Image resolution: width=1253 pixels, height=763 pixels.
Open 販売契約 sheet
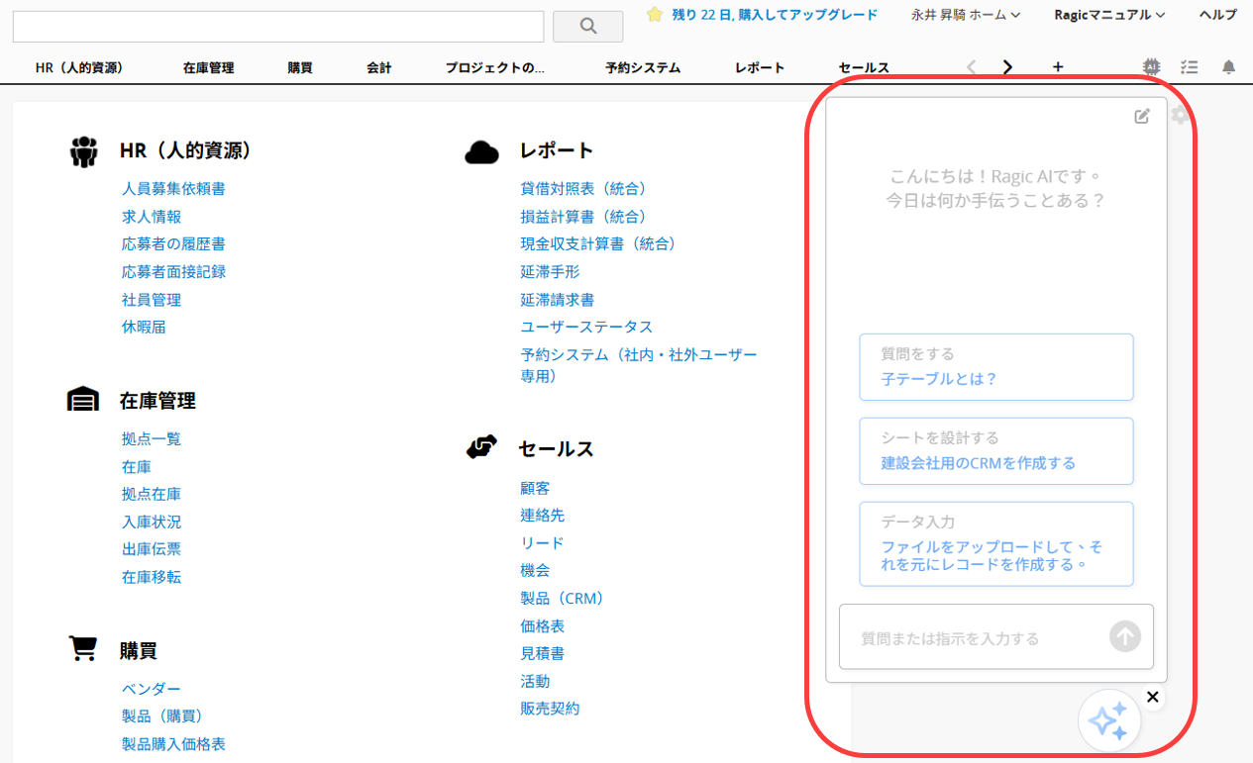[x=550, y=709]
